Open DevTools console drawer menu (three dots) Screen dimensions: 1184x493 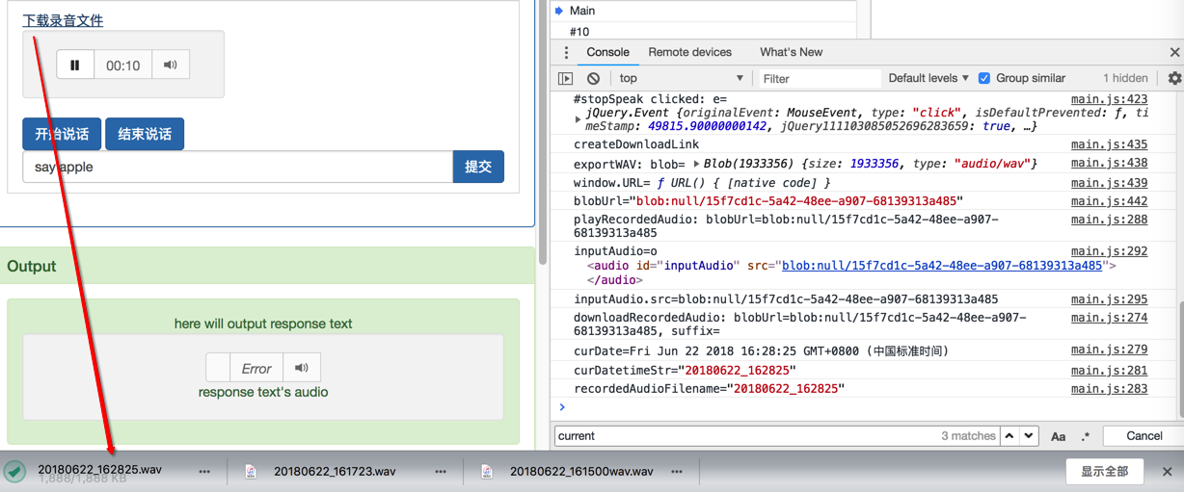click(x=567, y=53)
